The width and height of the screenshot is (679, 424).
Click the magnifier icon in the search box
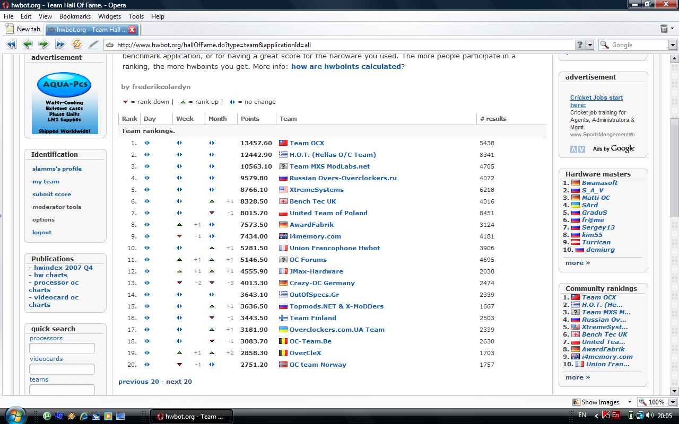(x=605, y=45)
